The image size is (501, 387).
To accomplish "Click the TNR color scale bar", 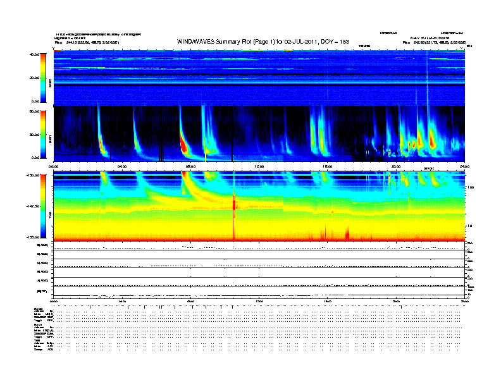I will tap(43, 206).
